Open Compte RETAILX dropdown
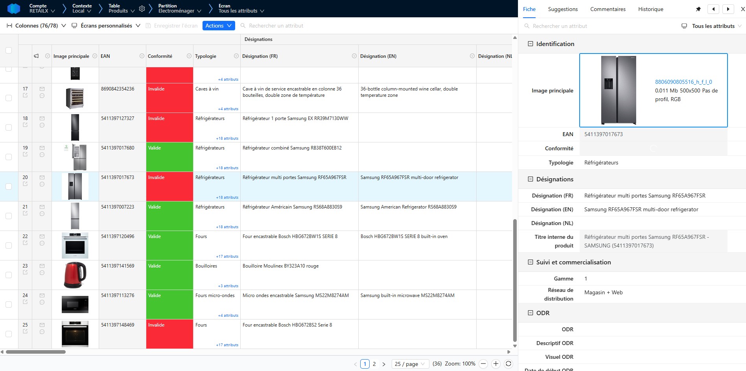This screenshot has height=371, width=746. click(42, 8)
